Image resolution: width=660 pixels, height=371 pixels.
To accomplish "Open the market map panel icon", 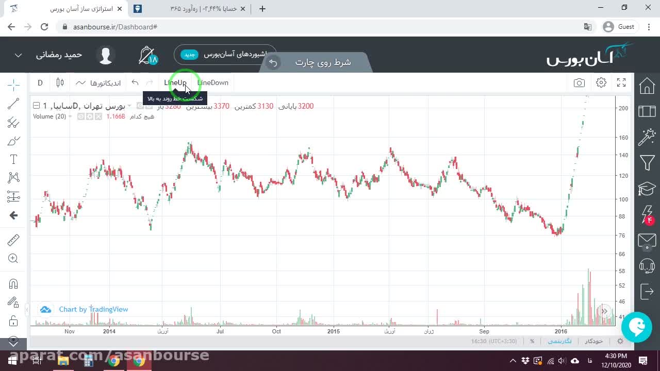I will 647,111.
